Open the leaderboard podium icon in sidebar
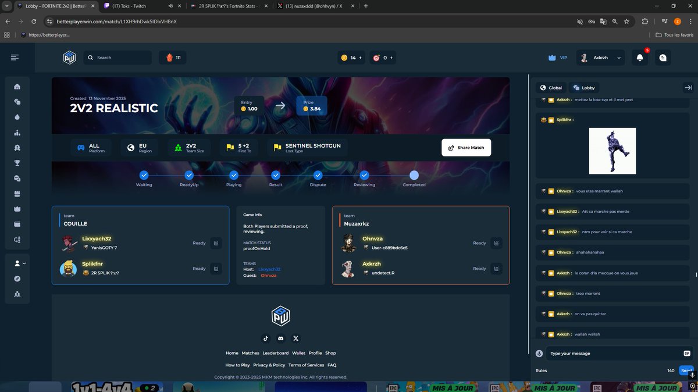 click(17, 133)
